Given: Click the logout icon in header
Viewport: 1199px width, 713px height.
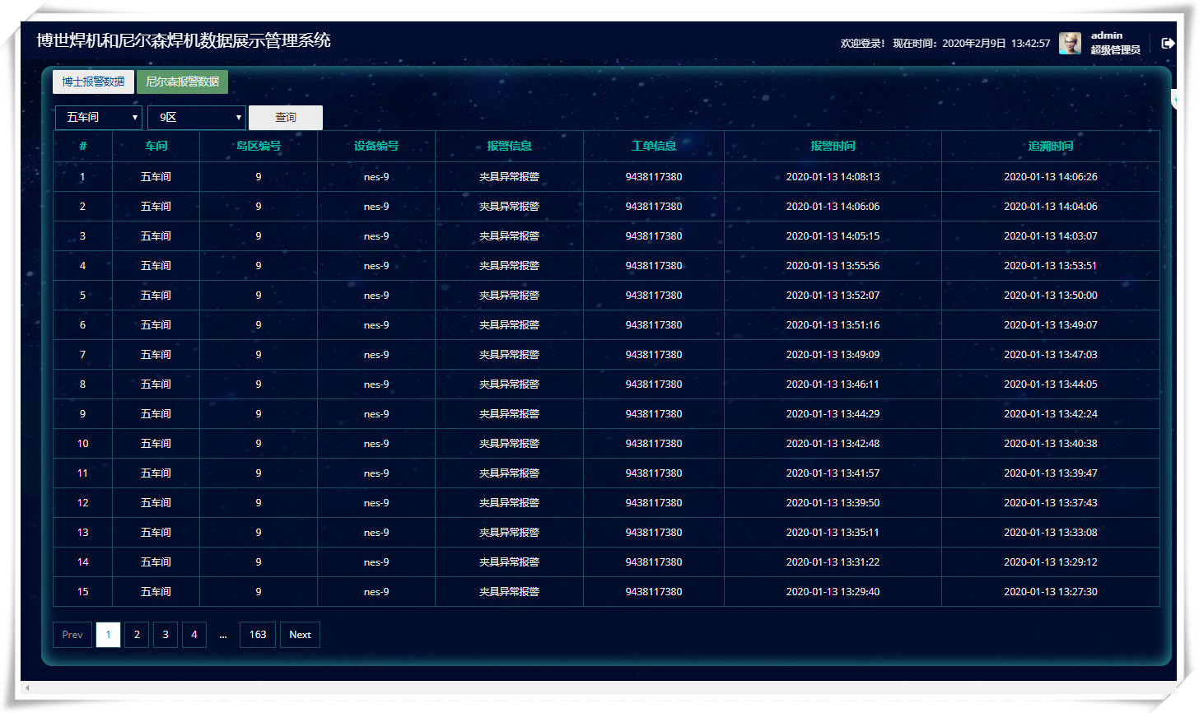Looking at the screenshot, I should pos(1168,44).
